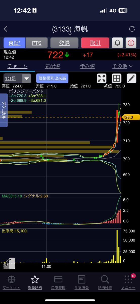Image resolution: width=140 pixels, height=304 pixels.
Task: Open the テクニカル side panel
Action: (4, 110)
